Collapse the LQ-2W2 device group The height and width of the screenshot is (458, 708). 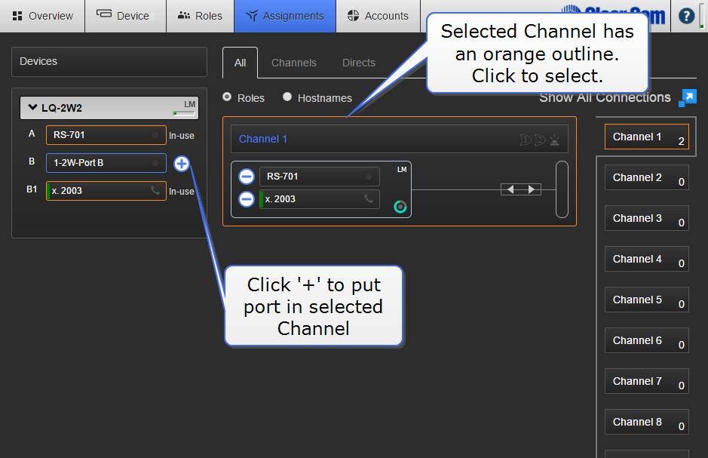coord(32,108)
